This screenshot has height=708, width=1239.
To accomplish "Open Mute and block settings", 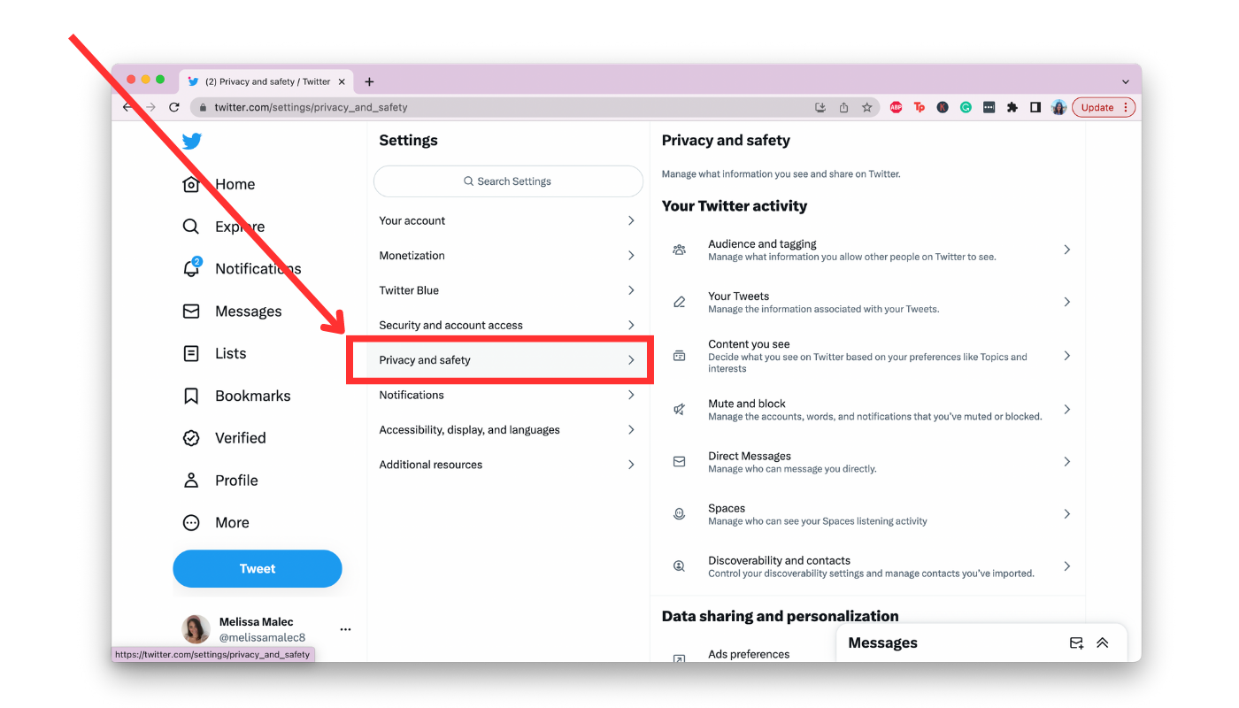I will pyautogui.click(x=872, y=410).
